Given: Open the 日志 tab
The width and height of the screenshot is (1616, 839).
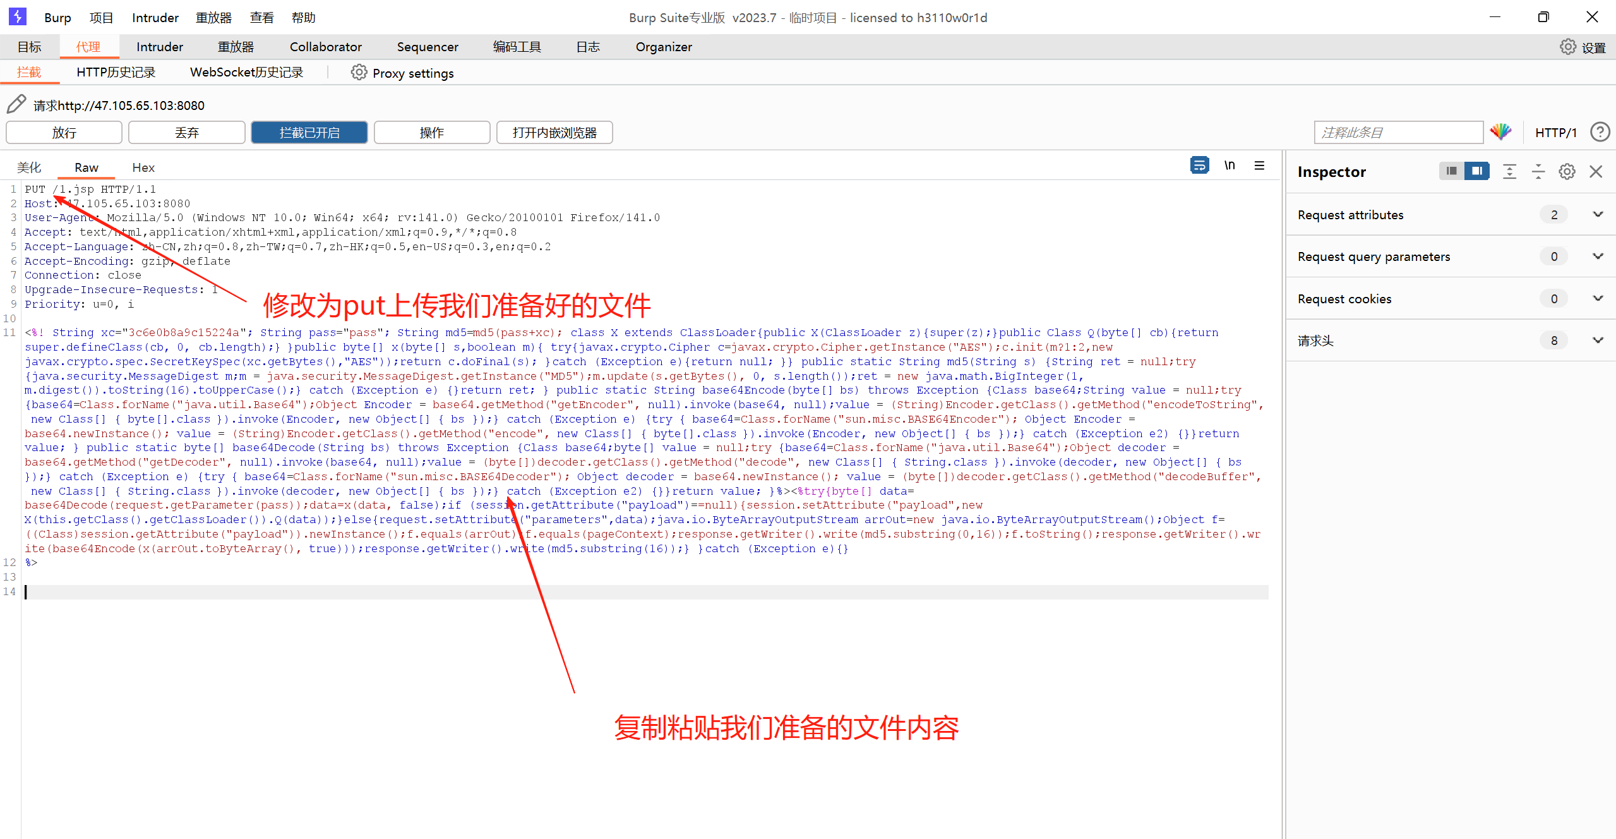Looking at the screenshot, I should (588, 47).
